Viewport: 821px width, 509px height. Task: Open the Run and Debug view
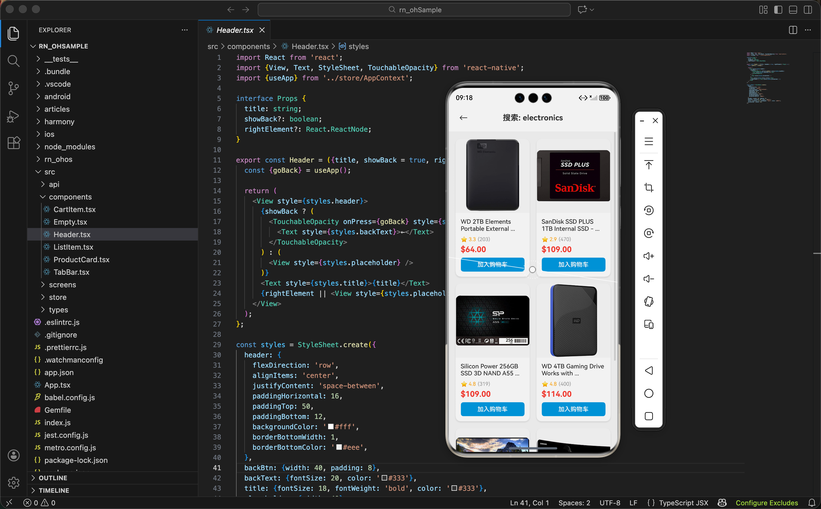click(x=13, y=116)
